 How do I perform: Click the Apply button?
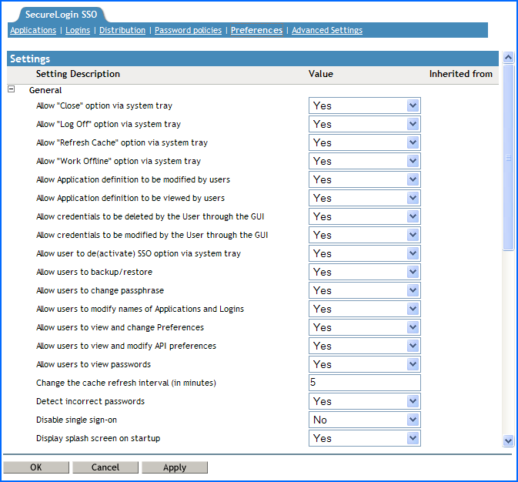[175, 467]
